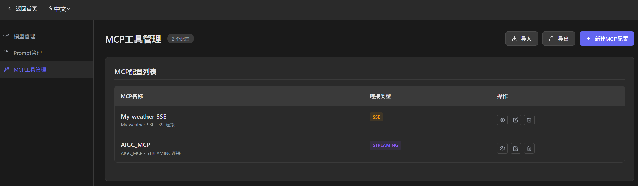Click the My-weather-SSE row name
Viewport: 638px width, 186px height.
click(143, 117)
